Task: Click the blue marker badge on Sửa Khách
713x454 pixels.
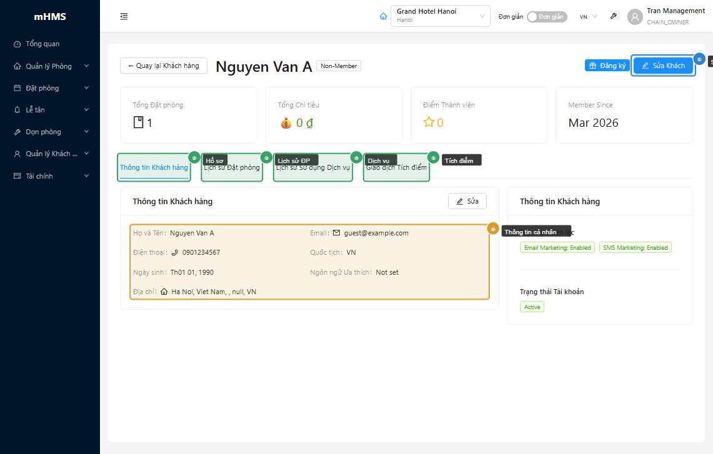Action: (699, 59)
